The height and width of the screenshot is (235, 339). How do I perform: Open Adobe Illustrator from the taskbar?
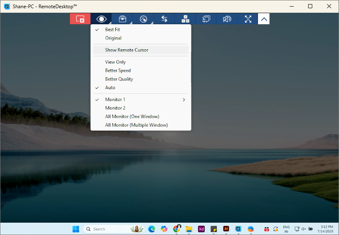tap(226, 229)
